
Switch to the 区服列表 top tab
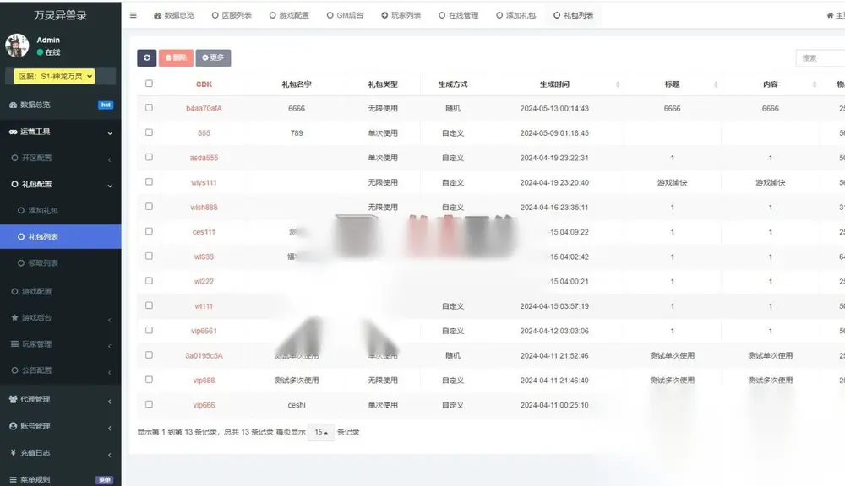pyautogui.click(x=232, y=15)
